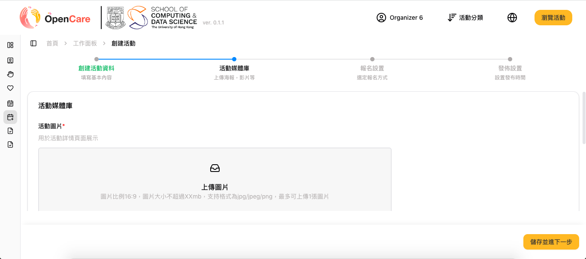
Task: Select the highlighted calendar-plus sidebar icon
Action: pyautogui.click(x=10, y=117)
